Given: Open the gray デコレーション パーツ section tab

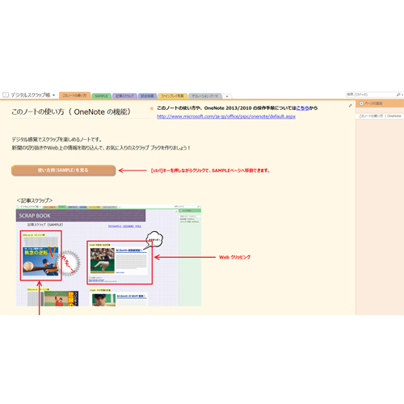Looking at the screenshot, I should (x=205, y=96).
